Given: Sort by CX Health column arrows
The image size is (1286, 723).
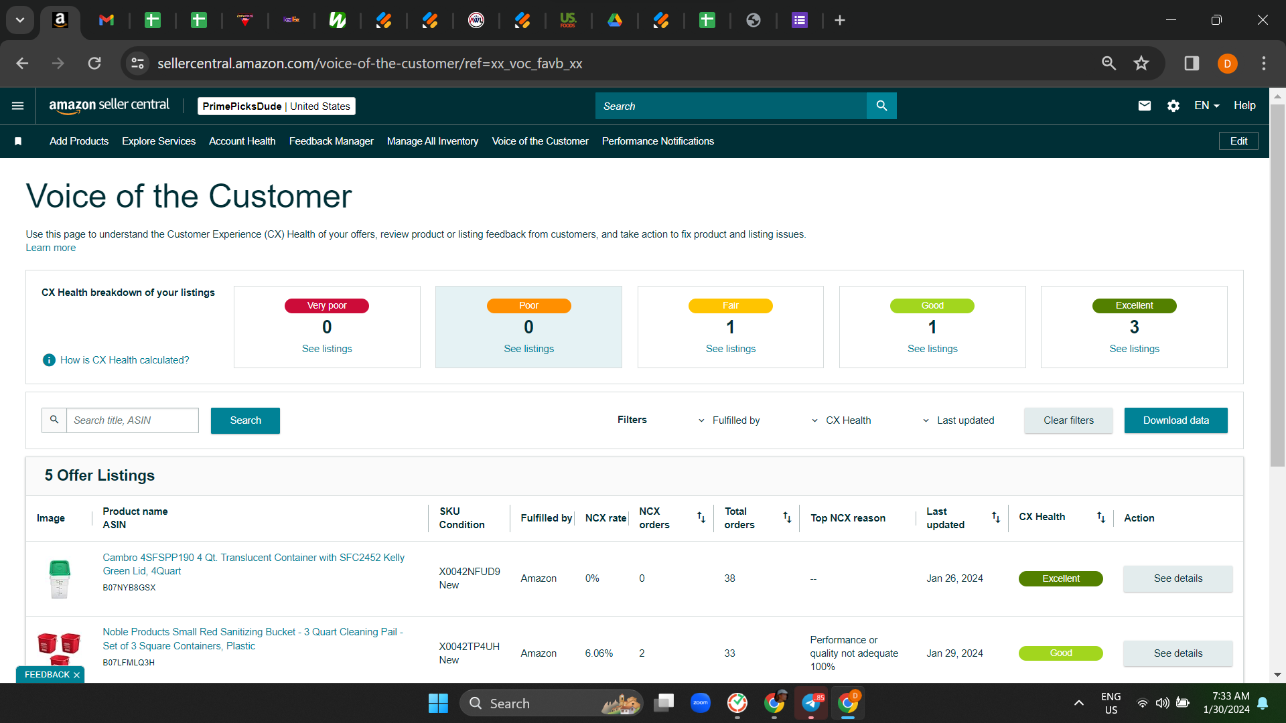Looking at the screenshot, I should tap(1101, 517).
